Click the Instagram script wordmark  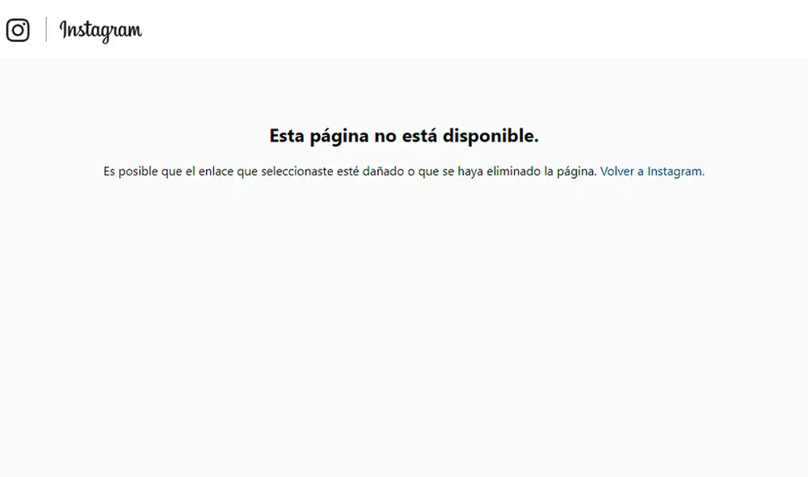(x=100, y=31)
